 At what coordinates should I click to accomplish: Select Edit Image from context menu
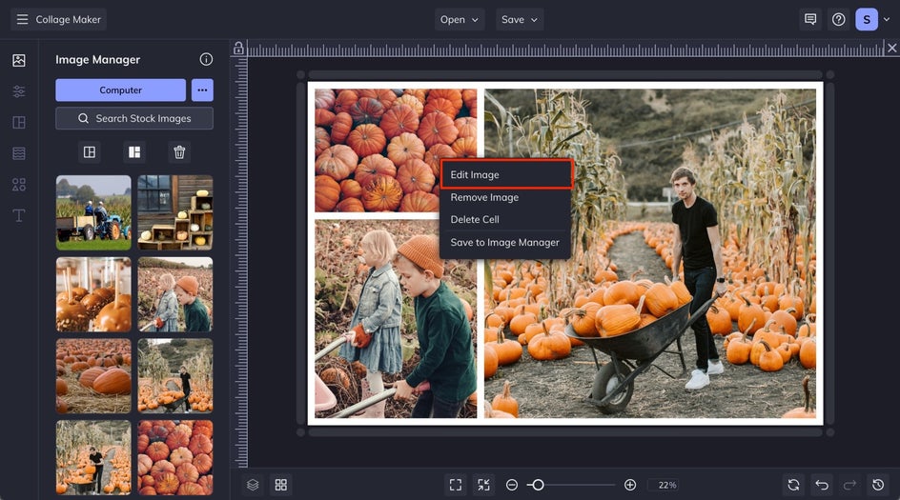[505, 174]
